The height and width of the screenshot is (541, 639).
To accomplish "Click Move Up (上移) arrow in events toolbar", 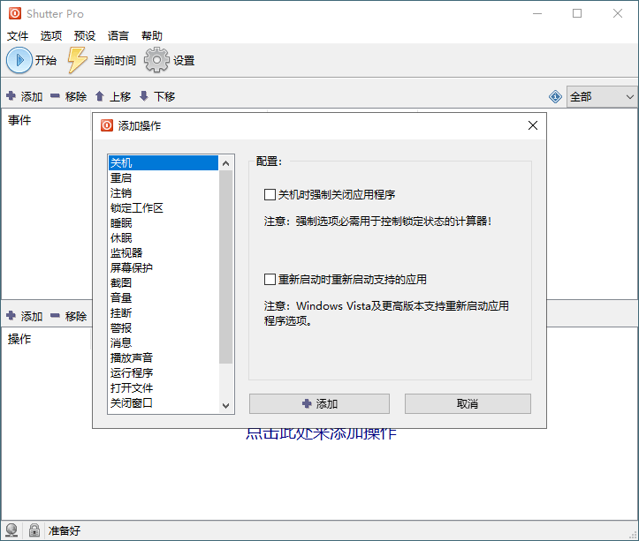I will [100, 96].
